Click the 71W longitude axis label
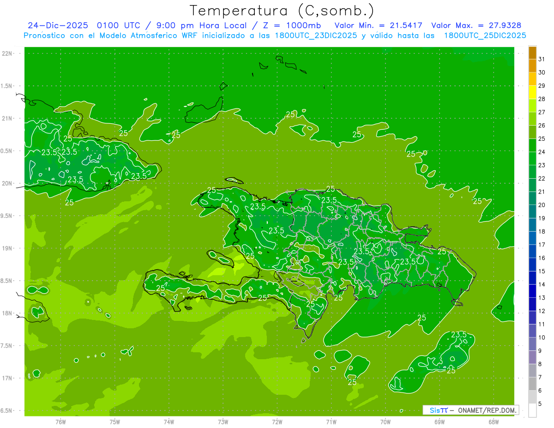This screenshot has width=554, height=428. coord(331,422)
